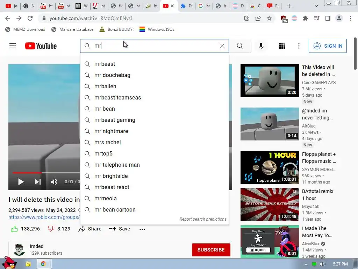The width and height of the screenshot is (358, 269).
Task: Like the video with thumbs up
Action: tap(15, 229)
